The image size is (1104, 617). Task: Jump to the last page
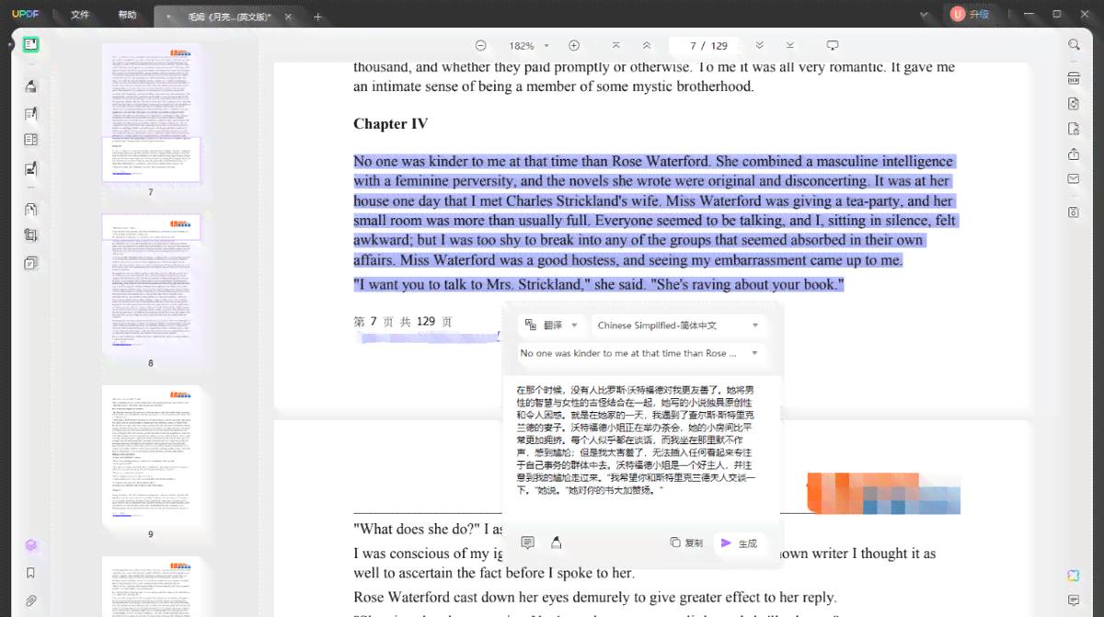click(789, 45)
